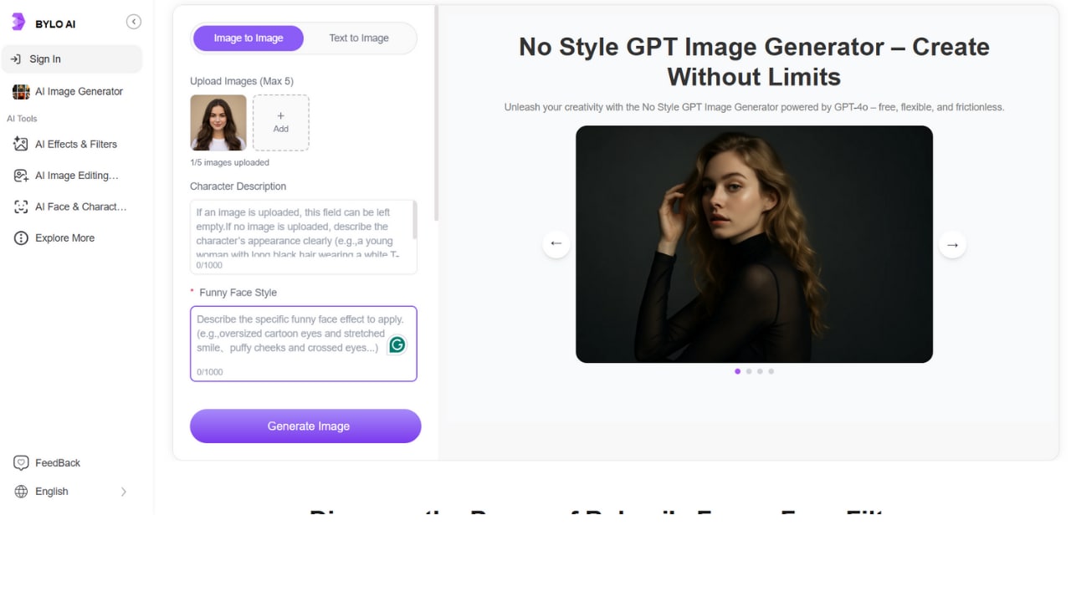Screen dimensions: 1071x602
Task: Select the uploaded woman portrait thumbnail
Action: (218, 123)
